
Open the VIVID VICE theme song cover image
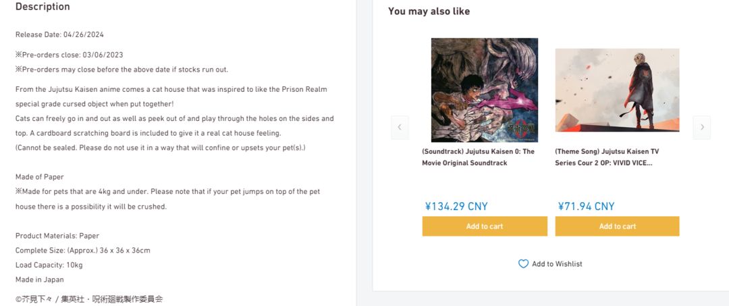[x=617, y=90]
